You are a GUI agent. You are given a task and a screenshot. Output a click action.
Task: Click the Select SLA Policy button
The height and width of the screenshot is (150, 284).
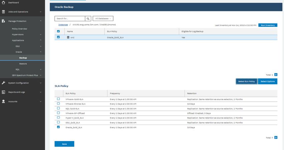pos(246,81)
